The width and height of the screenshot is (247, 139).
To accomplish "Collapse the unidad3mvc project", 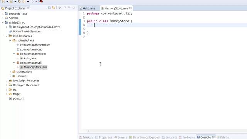I will click(x=3, y=22).
